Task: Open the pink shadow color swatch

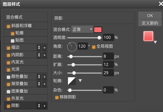Action: 98,30
